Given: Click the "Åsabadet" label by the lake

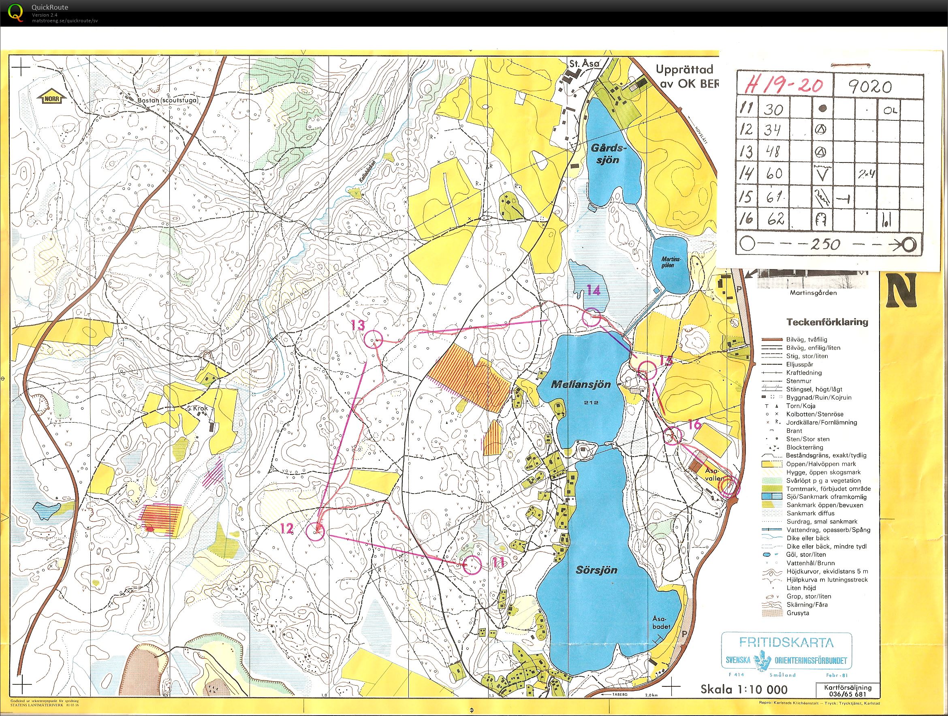Looking at the screenshot, I should coord(661,622).
